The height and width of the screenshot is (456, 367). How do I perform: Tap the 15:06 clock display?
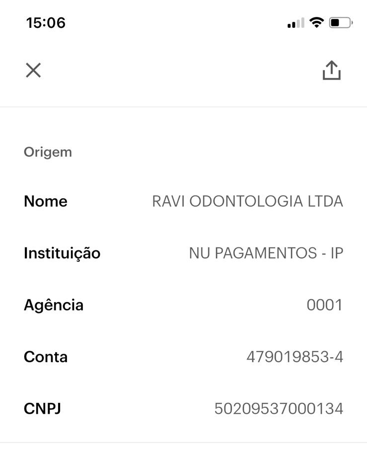pyautogui.click(x=46, y=23)
